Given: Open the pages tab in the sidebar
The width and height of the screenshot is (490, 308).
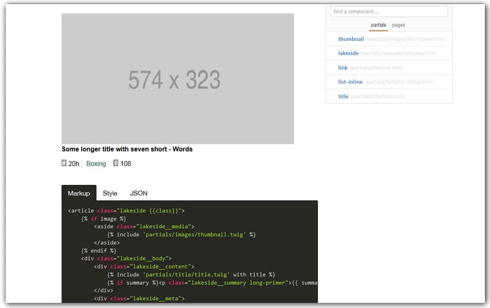Looking at the screenshot, I should 399,25.
